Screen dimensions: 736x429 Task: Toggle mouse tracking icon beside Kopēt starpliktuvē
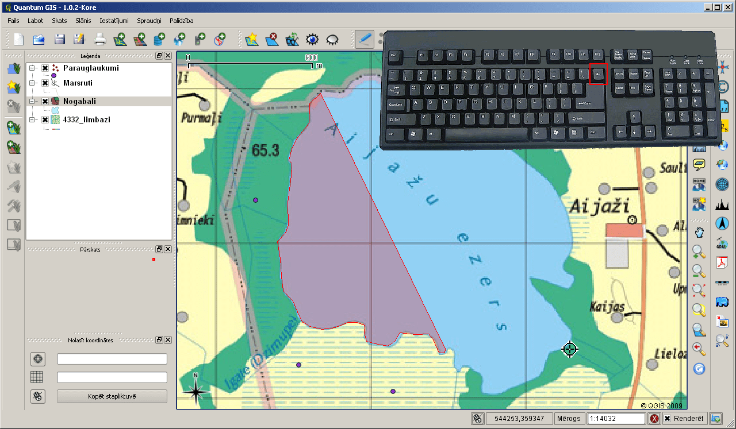pyautogui.click(x=38, y=396)
